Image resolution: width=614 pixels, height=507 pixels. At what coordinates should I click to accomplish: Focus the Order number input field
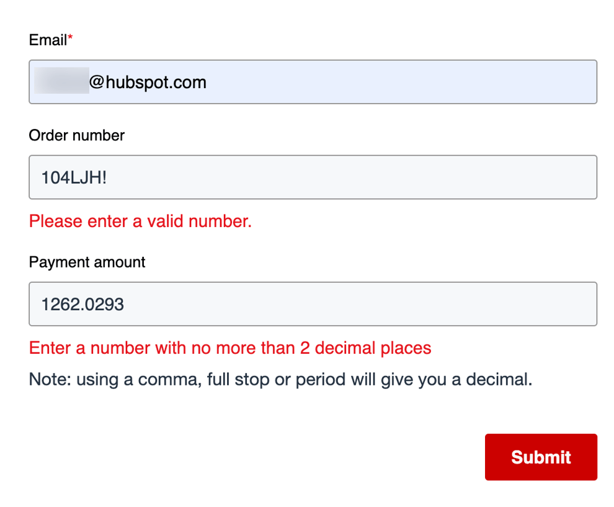pos(313,177)
